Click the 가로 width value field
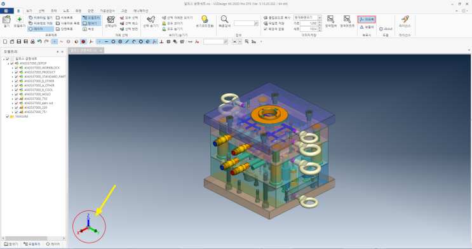The width and height of the screenshot is (472, 249). pyautogui.click(x=309, y=23)
